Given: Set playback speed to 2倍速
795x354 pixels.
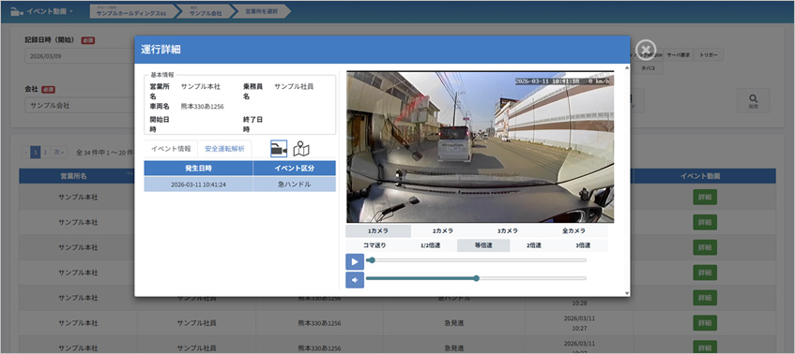Looking at the screenshot, I should point(534,245).
